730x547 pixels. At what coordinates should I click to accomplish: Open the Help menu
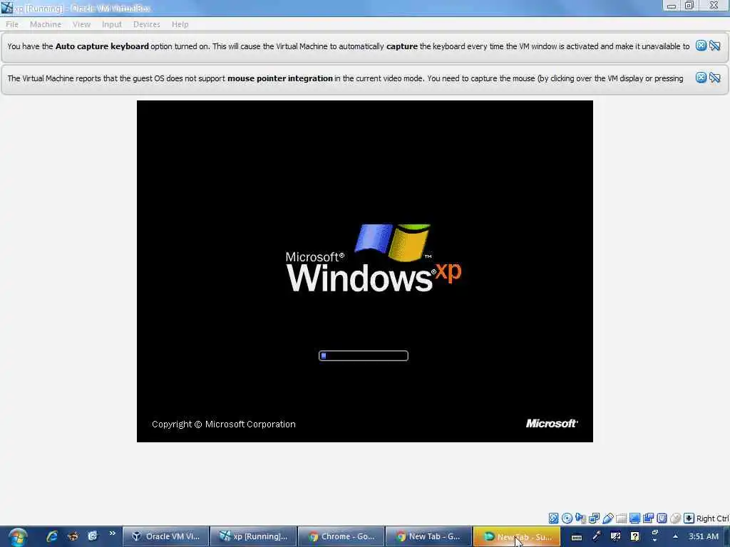coord(180,24)
